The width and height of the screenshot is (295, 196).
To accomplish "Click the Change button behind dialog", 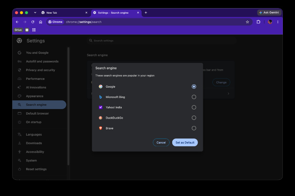I will 221,82.
